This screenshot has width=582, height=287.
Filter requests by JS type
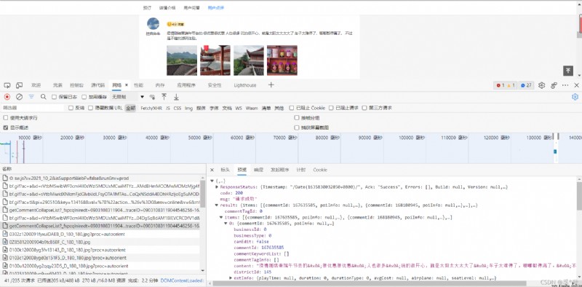click(x=168, y=108)
